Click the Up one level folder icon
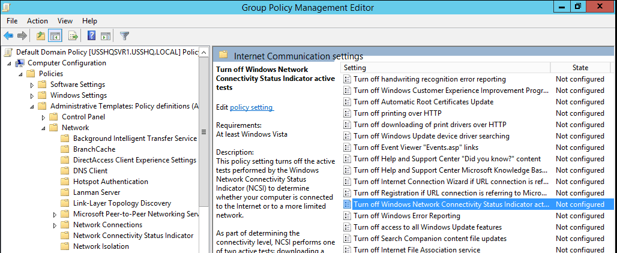617x253 pixels. click(41, 36)
